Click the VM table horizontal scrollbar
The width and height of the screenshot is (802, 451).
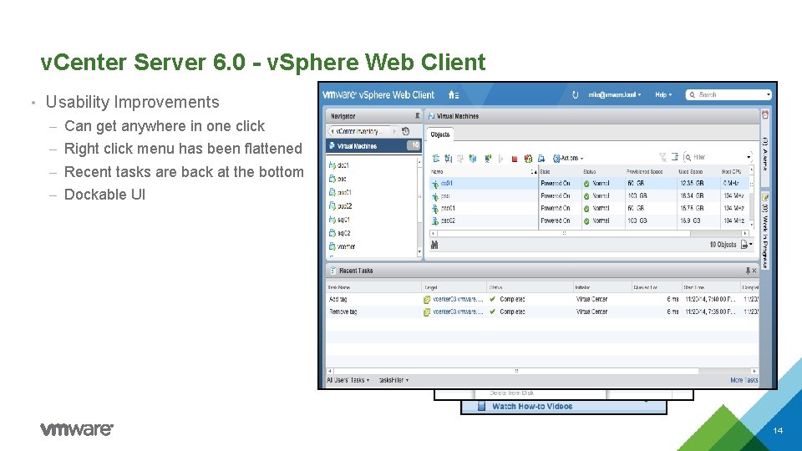590,233
